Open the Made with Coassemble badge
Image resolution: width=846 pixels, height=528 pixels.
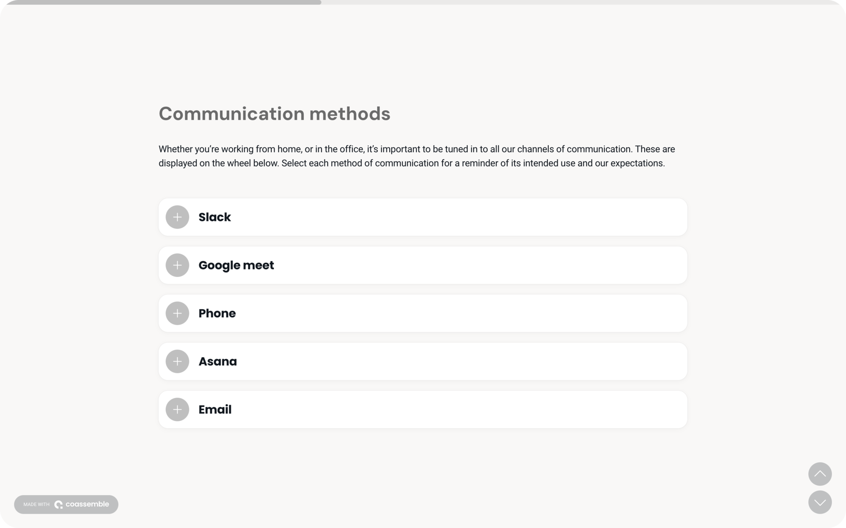pos(66,504)
